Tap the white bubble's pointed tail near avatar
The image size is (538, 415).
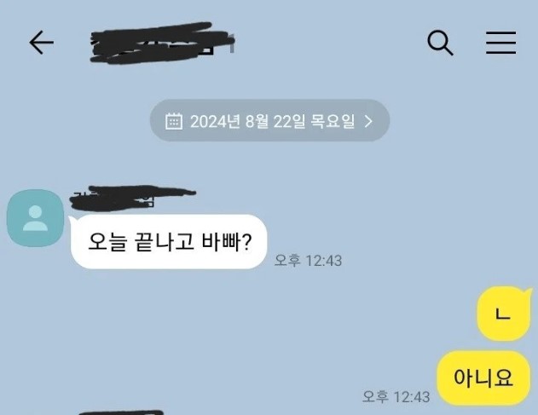point(72,220)
